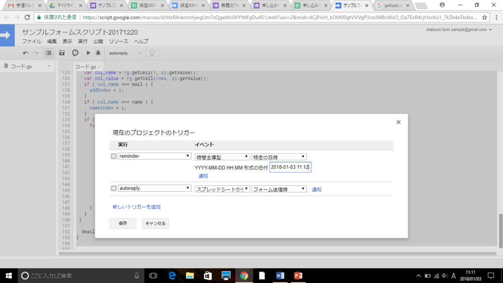503x283 pixels.
Task: Click 保存 button in dialog
Action: coord(123,224)
